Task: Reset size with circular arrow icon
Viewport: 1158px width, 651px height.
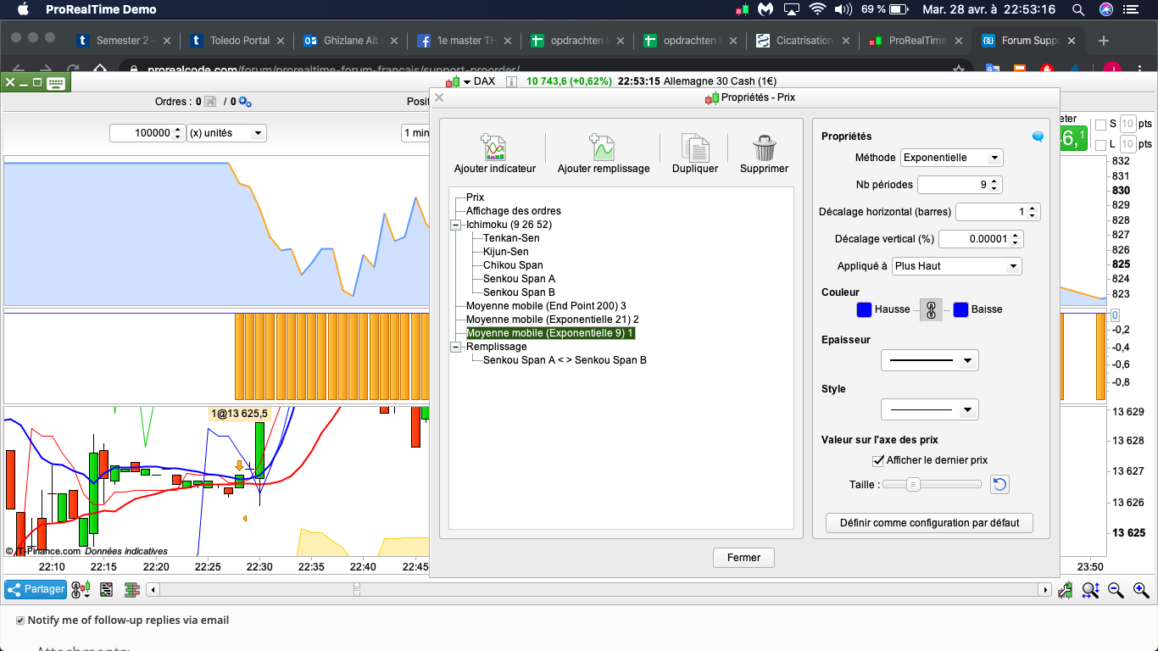Action: (x=999, y=485)
